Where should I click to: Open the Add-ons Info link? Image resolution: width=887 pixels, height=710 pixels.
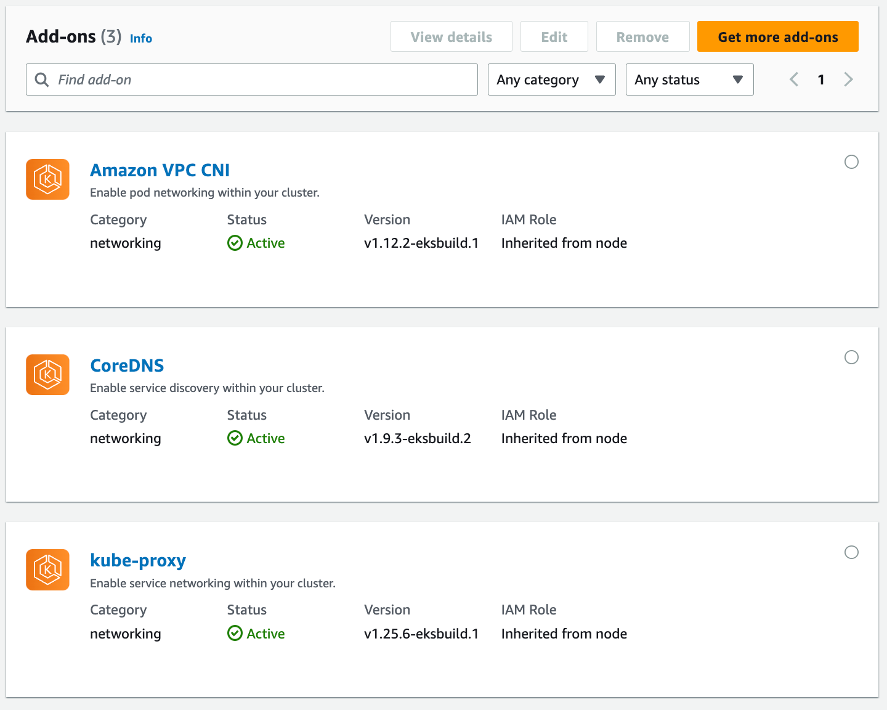[x=141, y=38]
